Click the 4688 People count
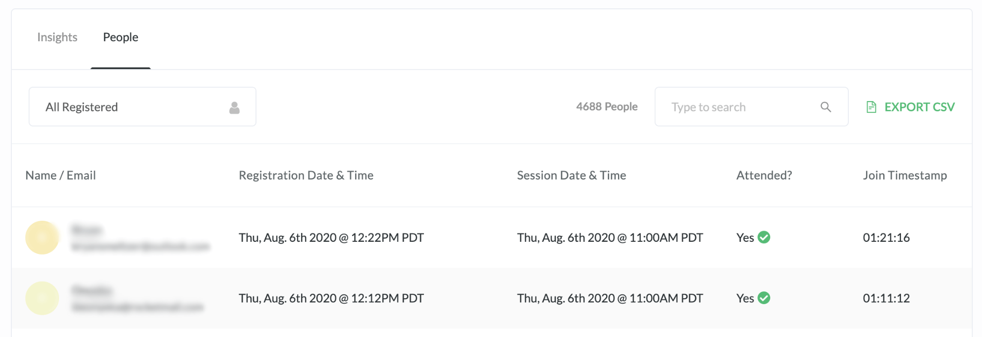 [x=606, y=106]
